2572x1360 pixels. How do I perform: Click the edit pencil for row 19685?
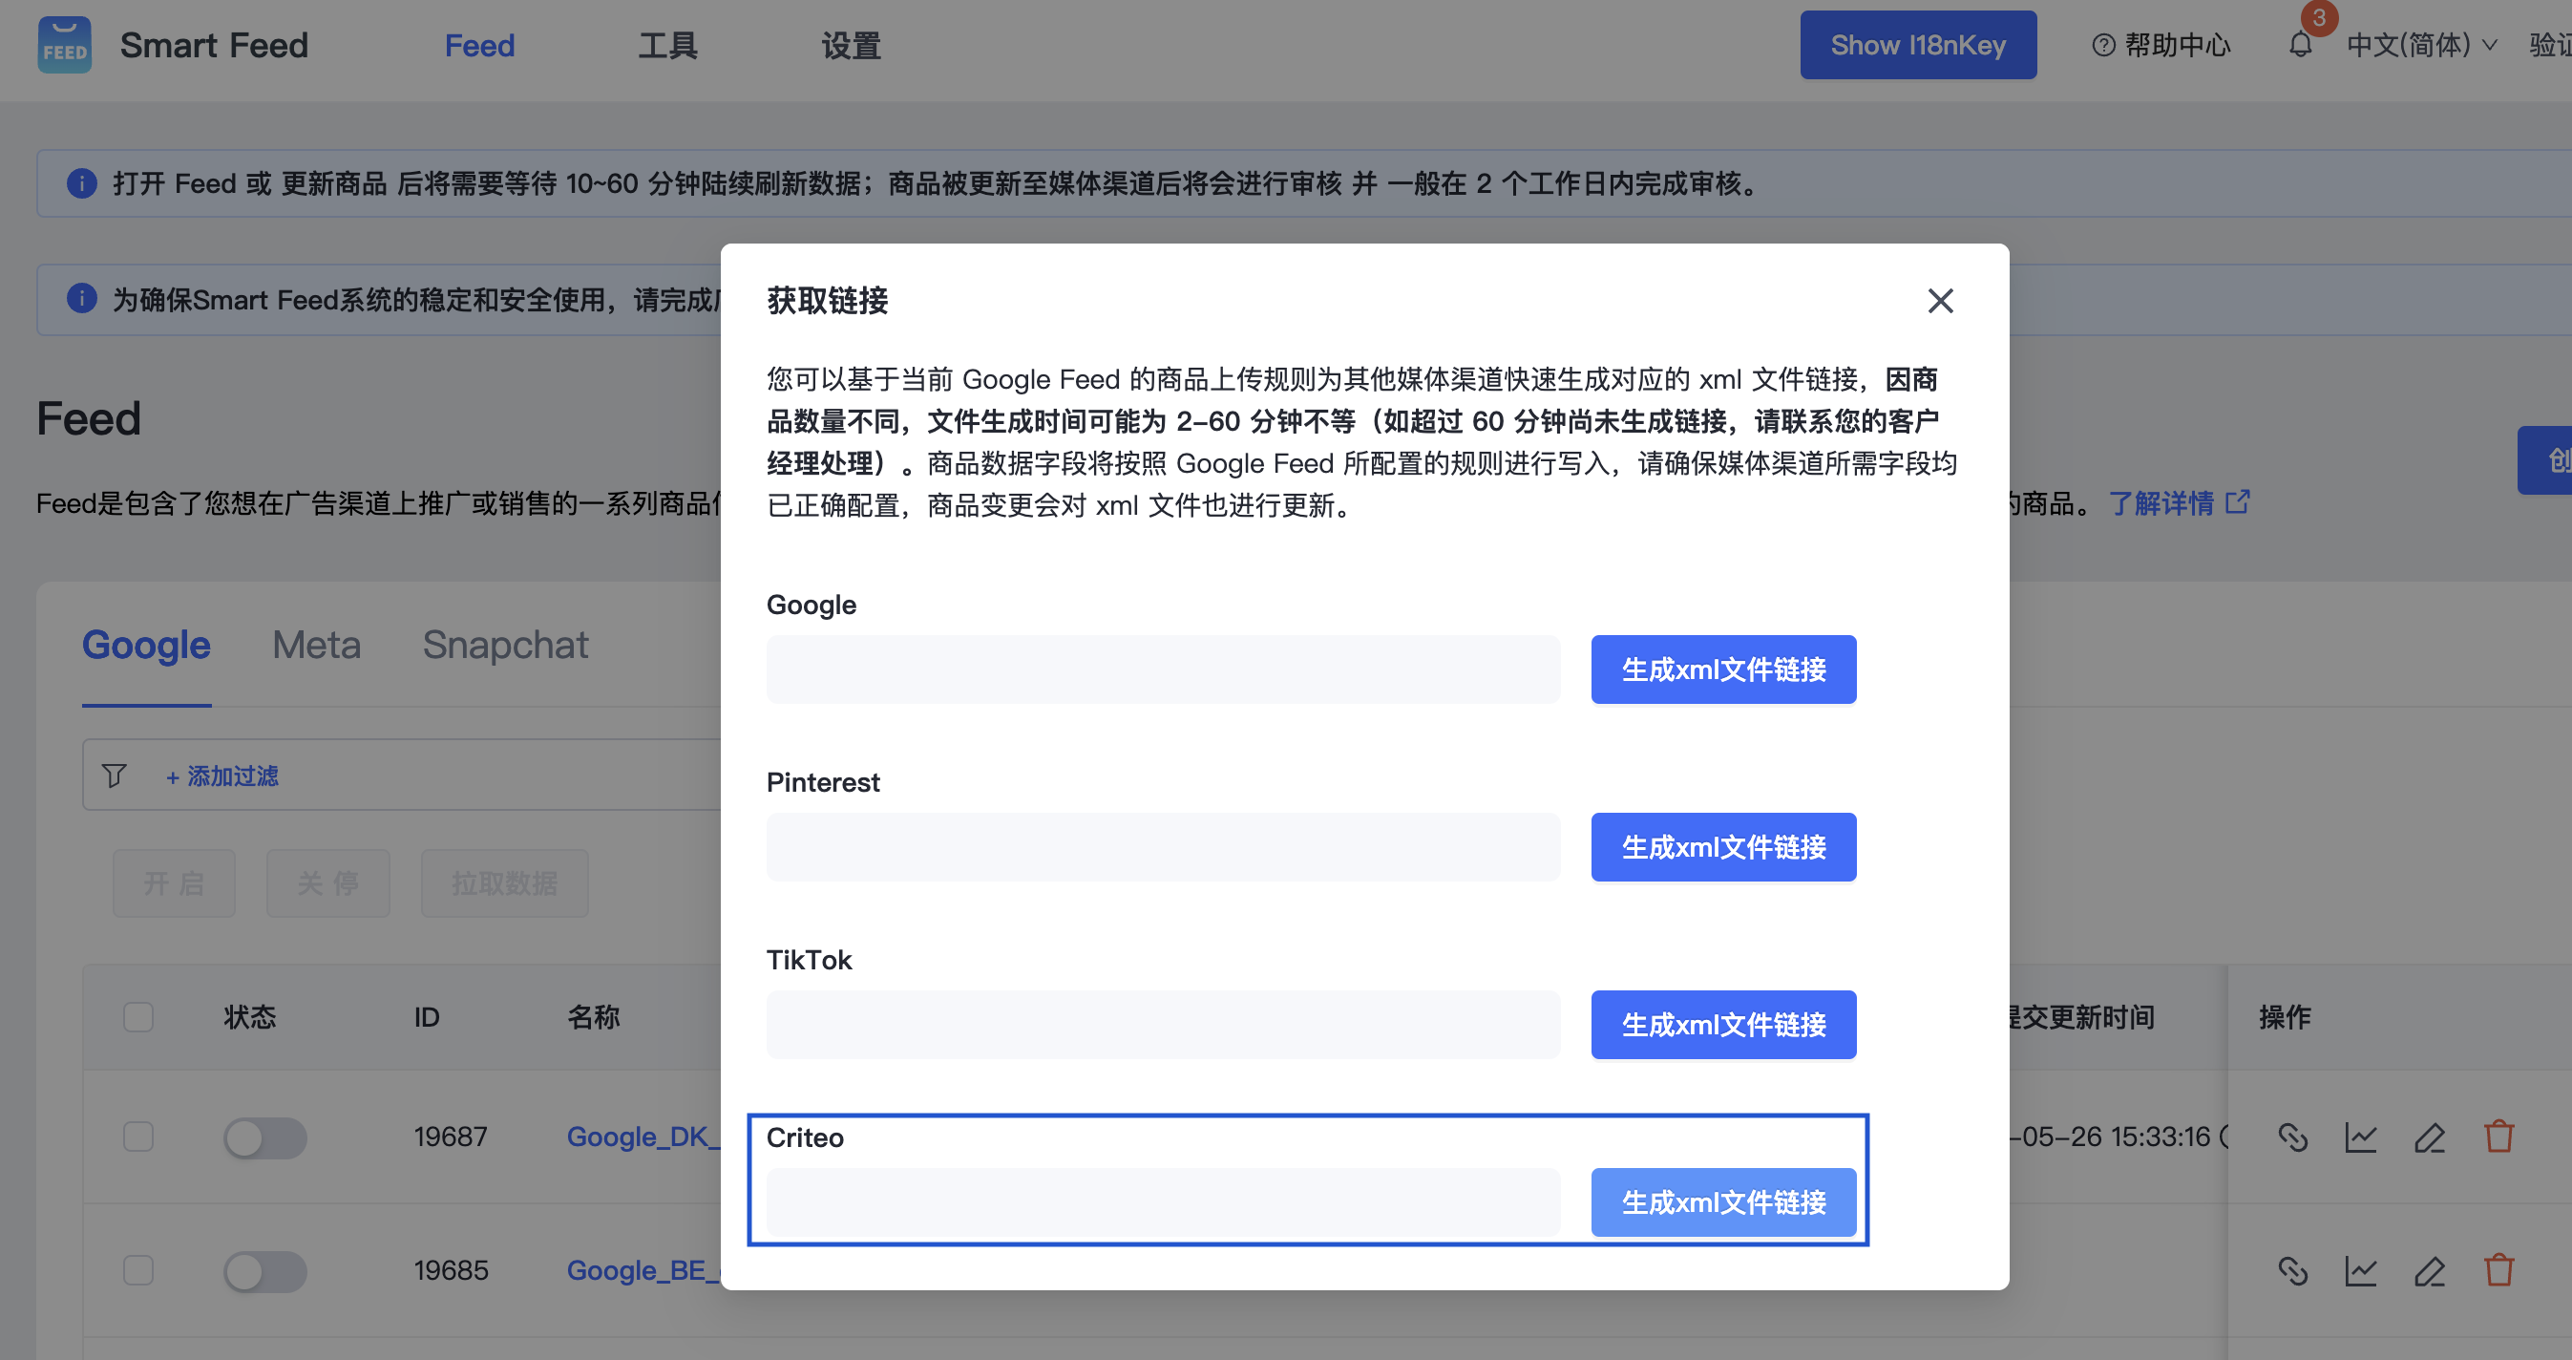(2429, 1270)
